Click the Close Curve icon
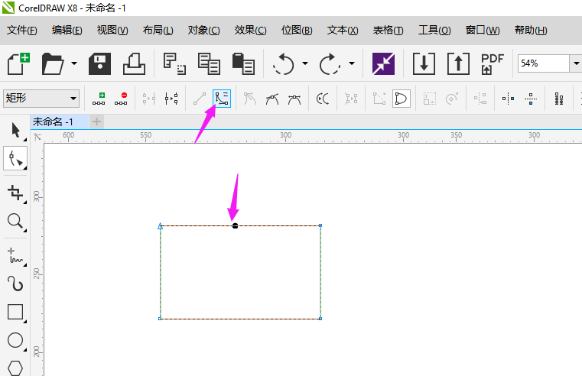The image size is (582, 376). pyautogui.click(x=402, y=99)
